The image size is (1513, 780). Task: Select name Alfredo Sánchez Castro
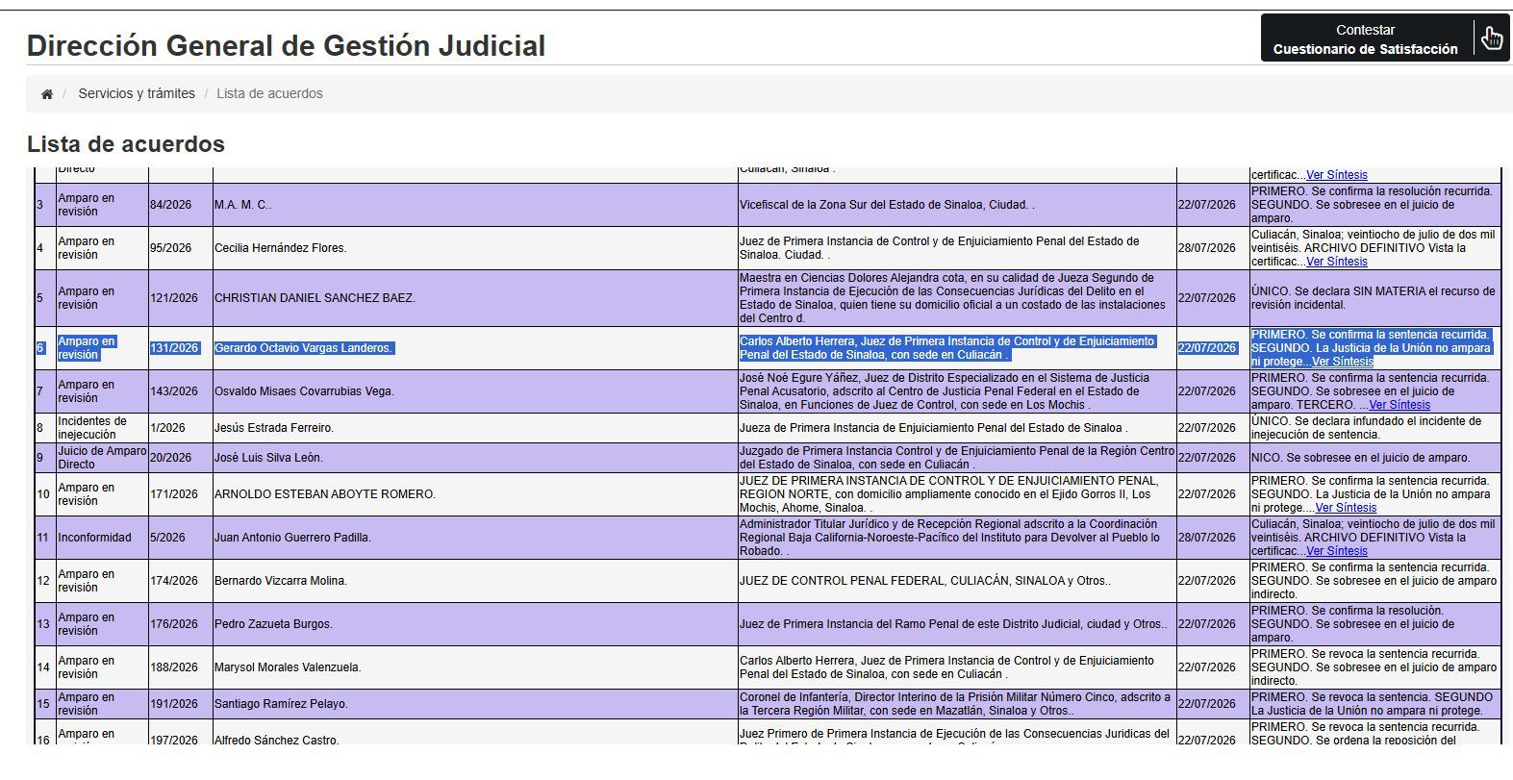tap(277, 741)
